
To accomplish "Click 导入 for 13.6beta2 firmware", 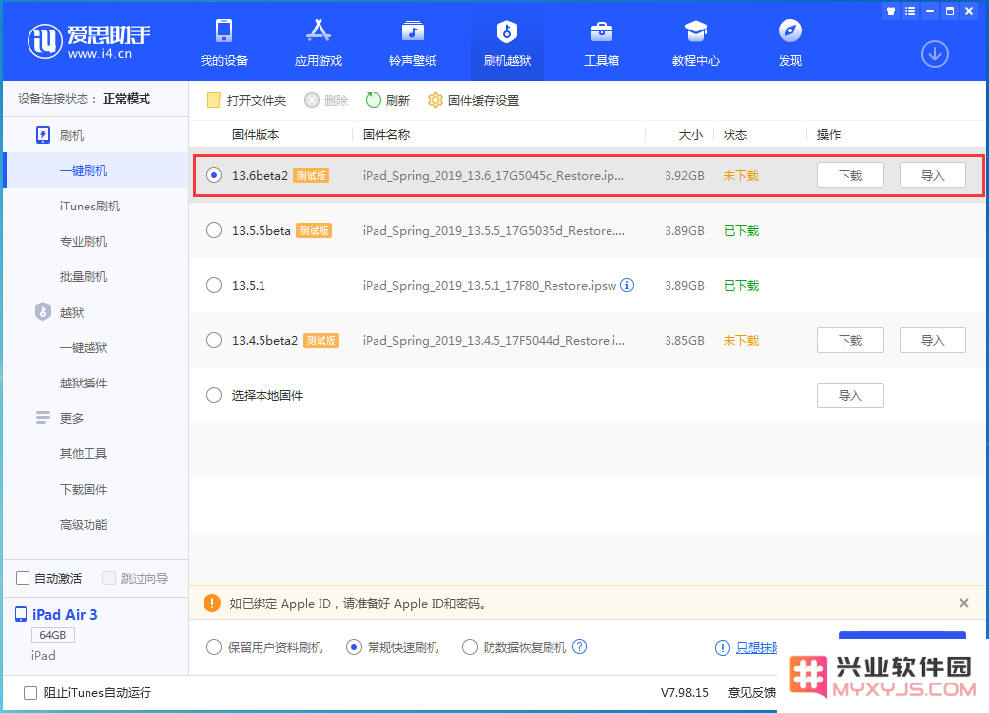I will point(932,175).
